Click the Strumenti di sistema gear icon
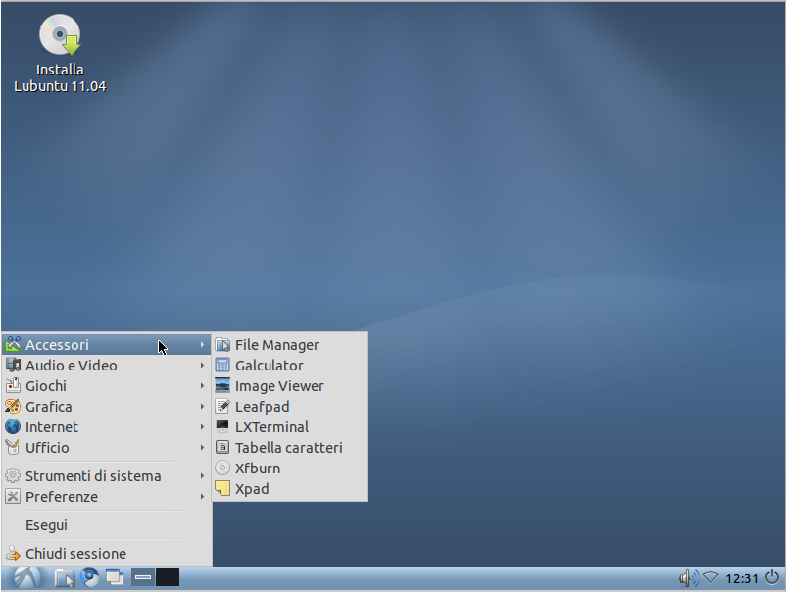 (13, 476)
